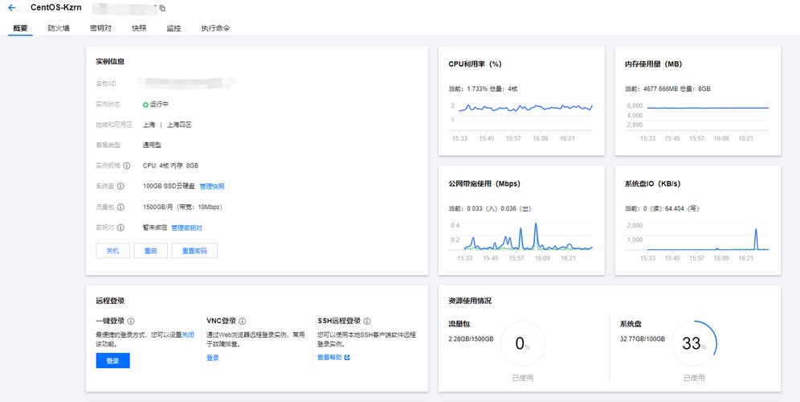Click the 系统盘 33% usage ring
Viewport: 800px width, 402px height.
pos(694,344)
